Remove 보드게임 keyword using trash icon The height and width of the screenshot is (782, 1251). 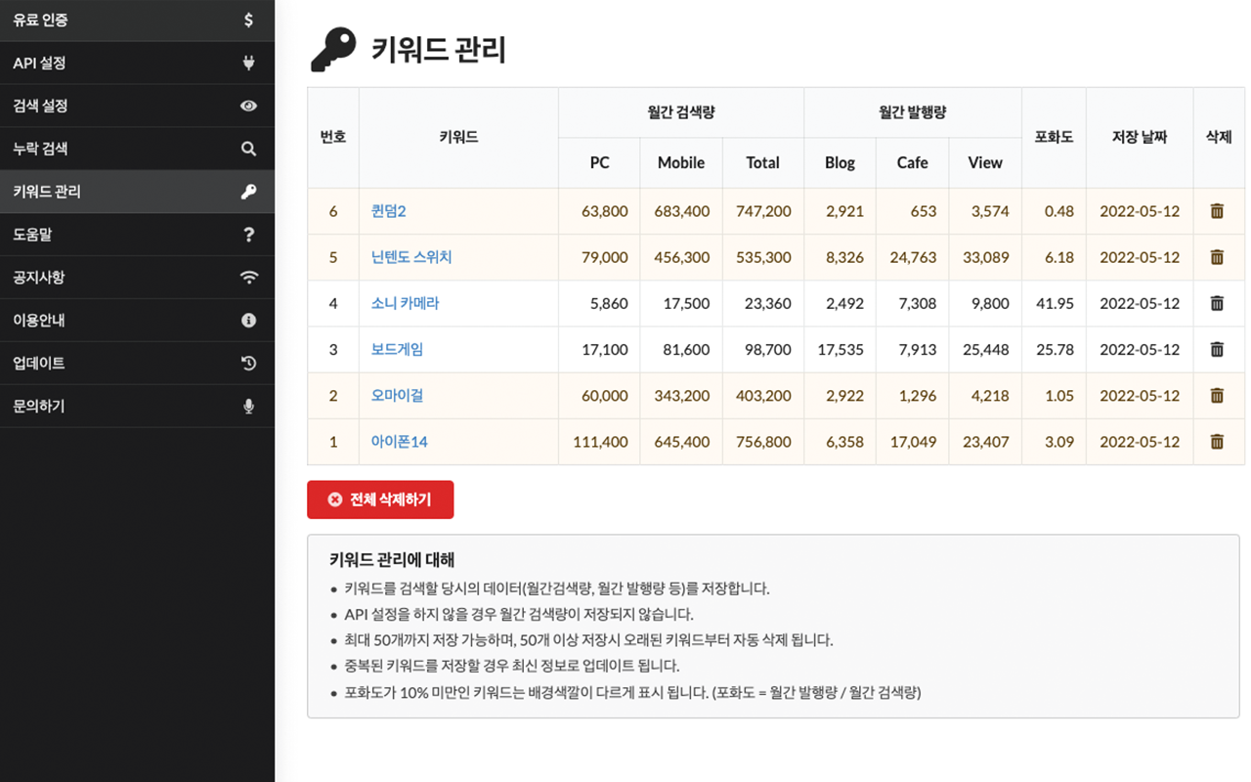click(1217, 349)
